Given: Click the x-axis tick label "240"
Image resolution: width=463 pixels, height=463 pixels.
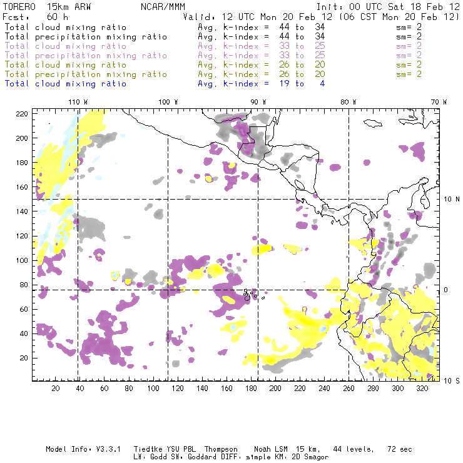Looking at the screenshot, I should 324,389.
